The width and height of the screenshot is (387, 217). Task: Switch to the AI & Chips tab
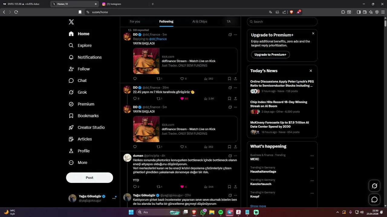(200, 21)
